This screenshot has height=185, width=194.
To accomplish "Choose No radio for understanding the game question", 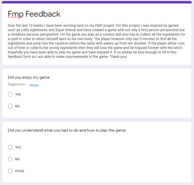I will [x=10, y=159].
